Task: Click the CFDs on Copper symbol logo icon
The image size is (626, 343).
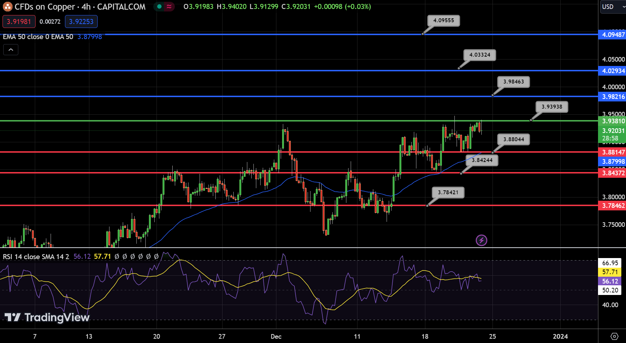Action: (7, 7)
